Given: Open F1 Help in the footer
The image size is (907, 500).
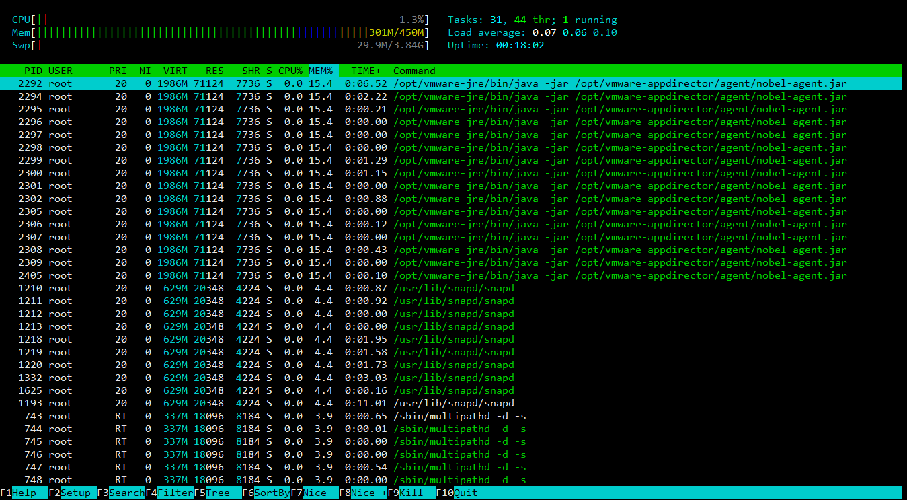Looking at the screenshot, I should [x=24, y=493].
